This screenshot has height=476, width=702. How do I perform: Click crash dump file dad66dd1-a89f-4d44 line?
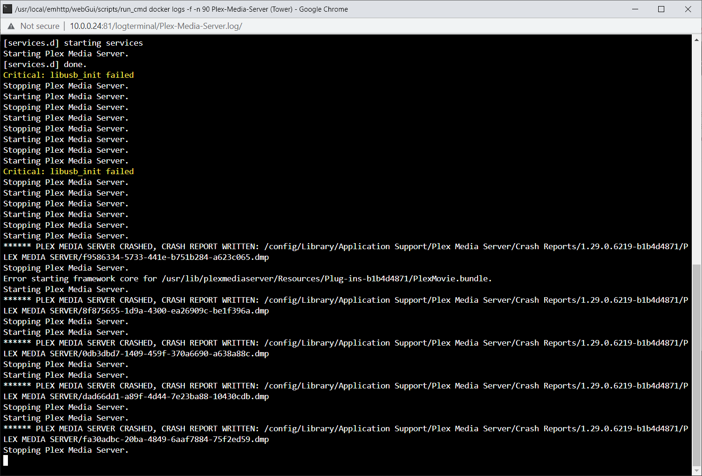pos(136,396)
